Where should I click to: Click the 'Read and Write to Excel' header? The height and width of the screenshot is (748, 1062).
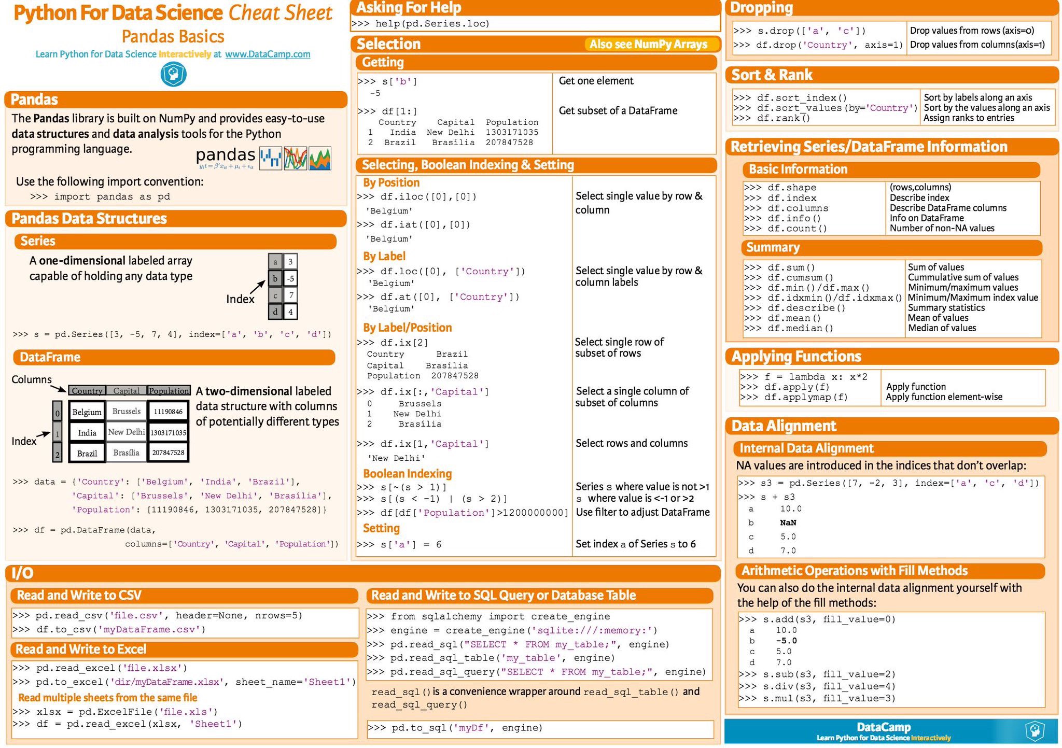(81, 650)
